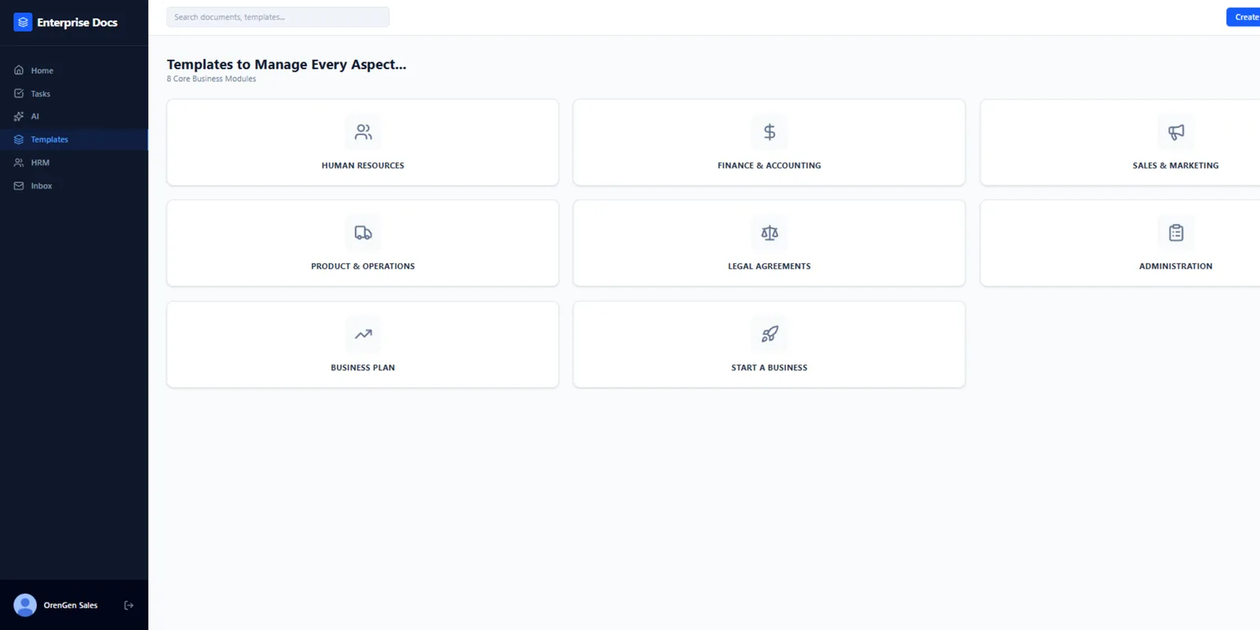Click the blue Create button
This screenshot has width=1260, height=630.
pos(1243,17)
